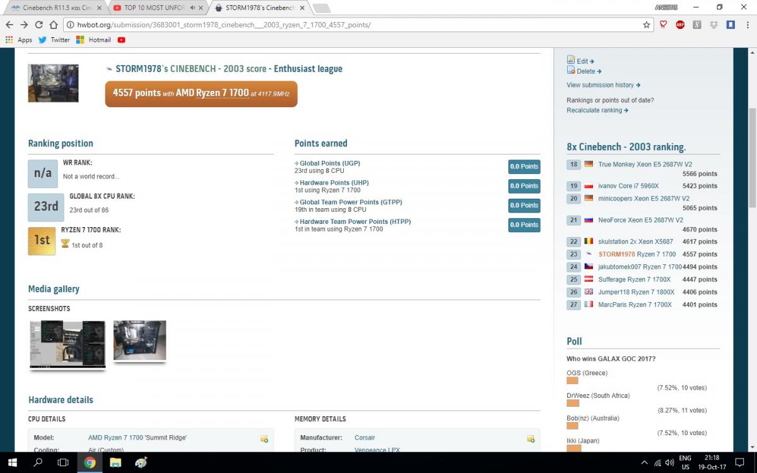Open Global Team Power Points (GTPP) link
Screen dimensions: 757x473
(x=351, y=202)
